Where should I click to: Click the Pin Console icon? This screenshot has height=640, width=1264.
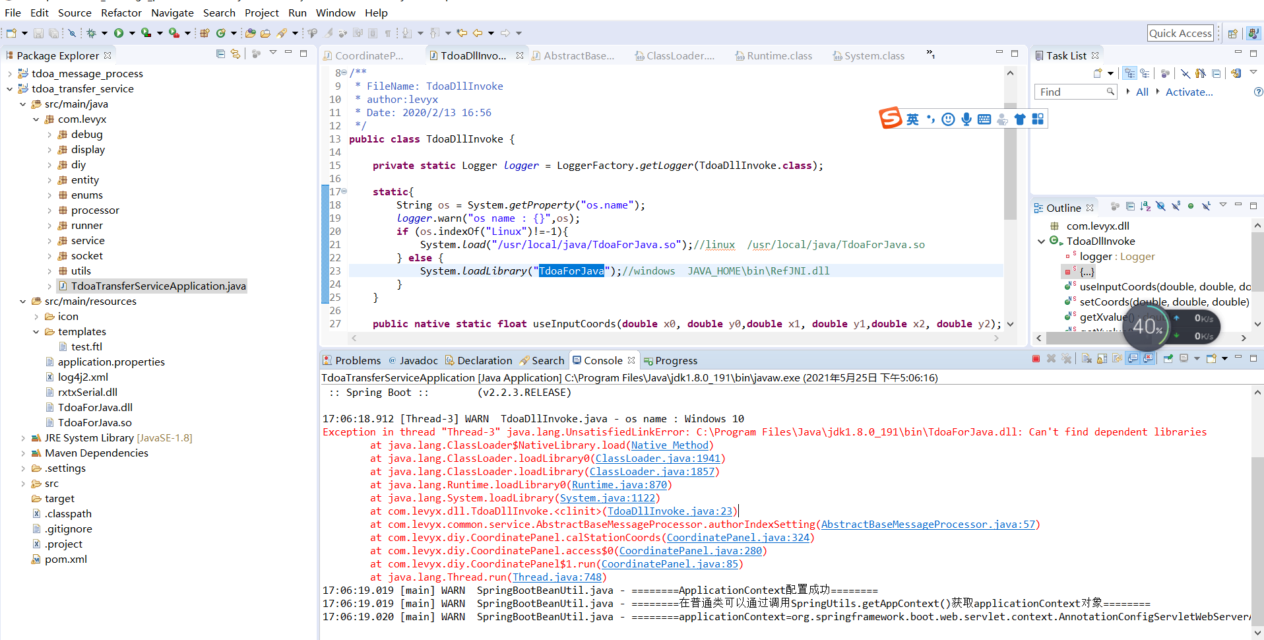click(1168, 359)
